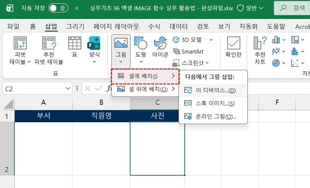Choose Stock Images (스톡 이미지) option
The width and height of the screenshot is (310, 188).
coord(212,103)
